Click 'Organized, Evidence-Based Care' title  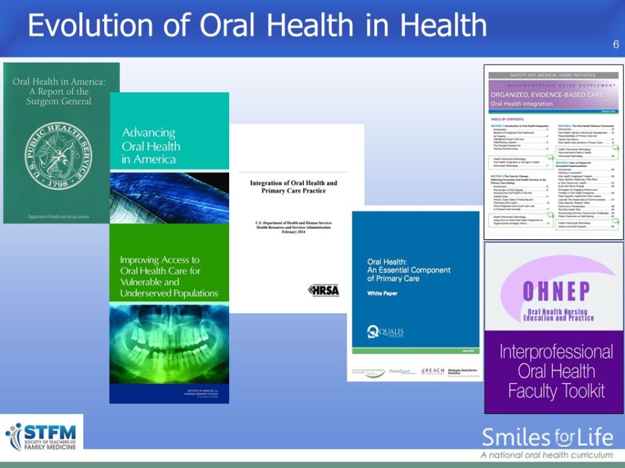click(x=548, y=95)
